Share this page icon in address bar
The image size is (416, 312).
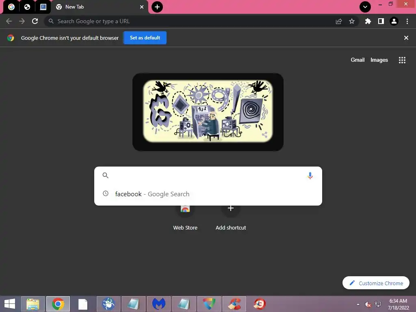[339, 21]
